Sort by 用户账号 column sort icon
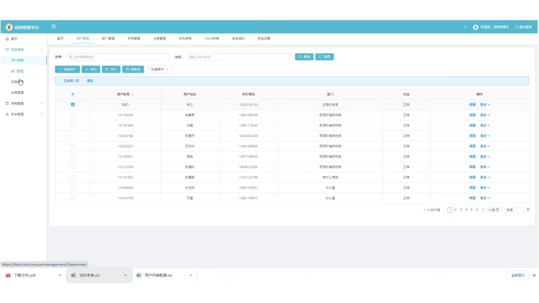The width and height of the screenshot is (539, 303). pos(133,94)
